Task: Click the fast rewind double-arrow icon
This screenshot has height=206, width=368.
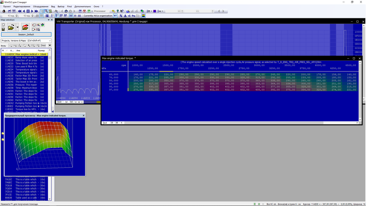Action: pos(20,11)
